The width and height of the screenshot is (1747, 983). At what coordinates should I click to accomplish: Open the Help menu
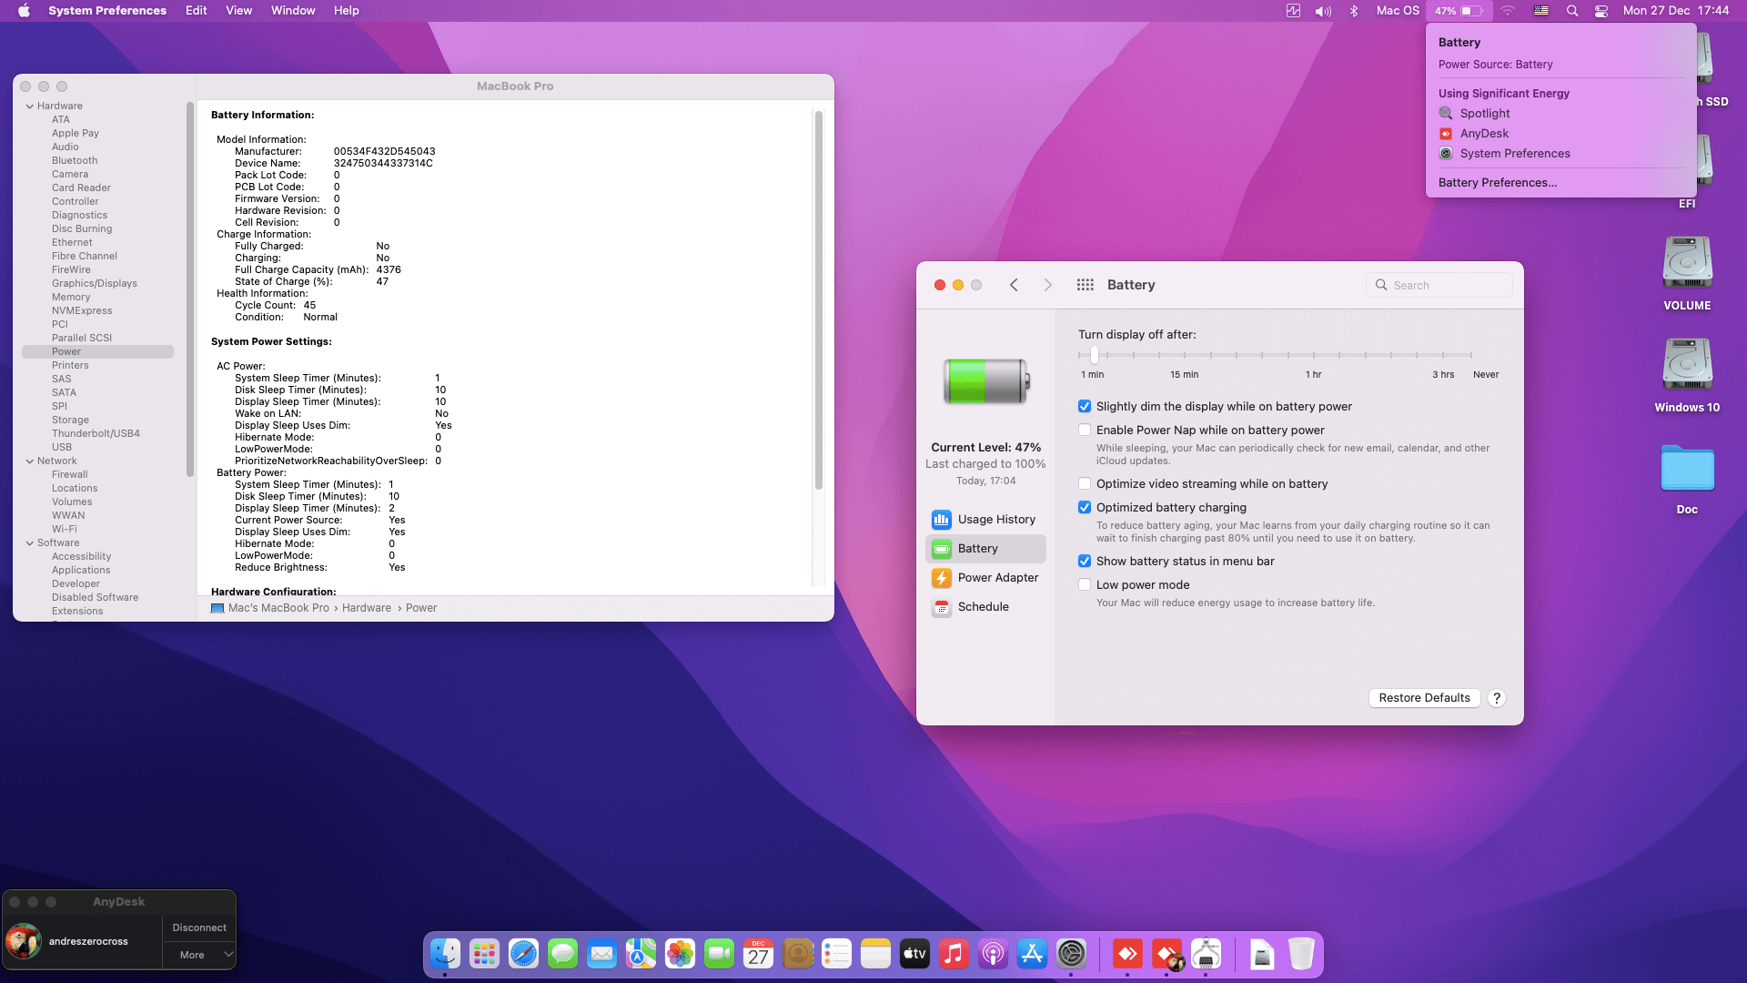click(346, 11)
